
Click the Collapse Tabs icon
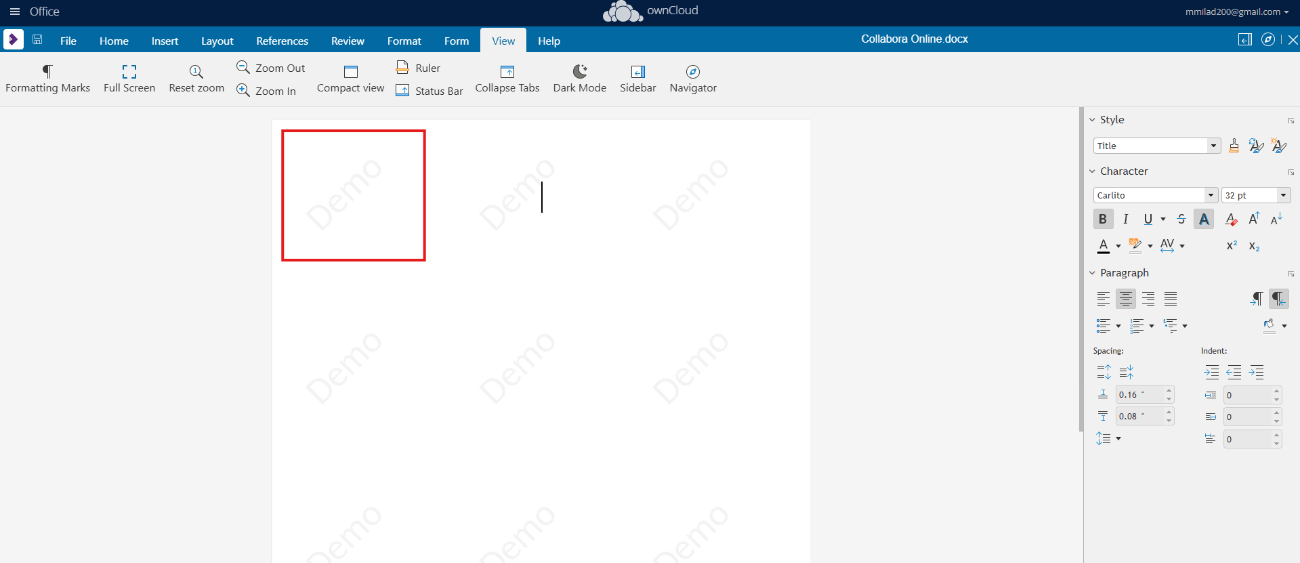507,71
